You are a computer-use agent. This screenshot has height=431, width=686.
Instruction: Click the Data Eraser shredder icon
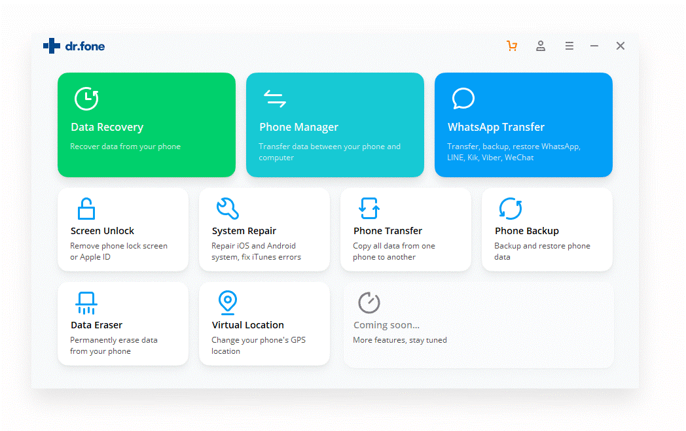[86, 303]
